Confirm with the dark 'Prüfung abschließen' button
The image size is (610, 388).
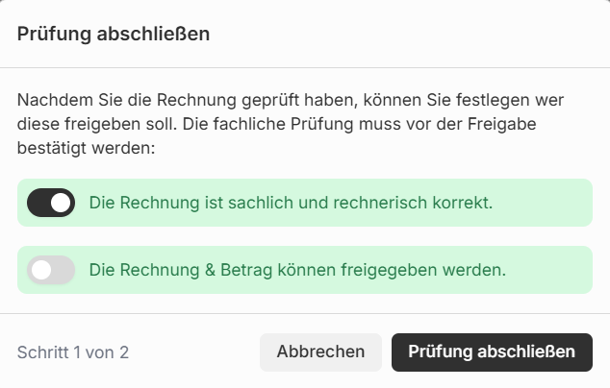pos(492,352)
